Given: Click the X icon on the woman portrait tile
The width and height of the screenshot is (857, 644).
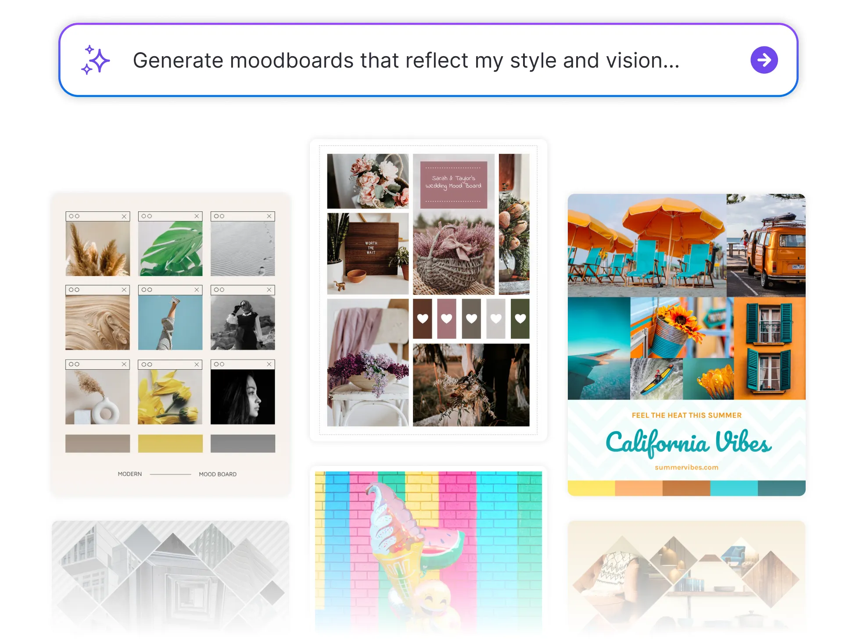Looking at the screenshot, I should 269,364.
